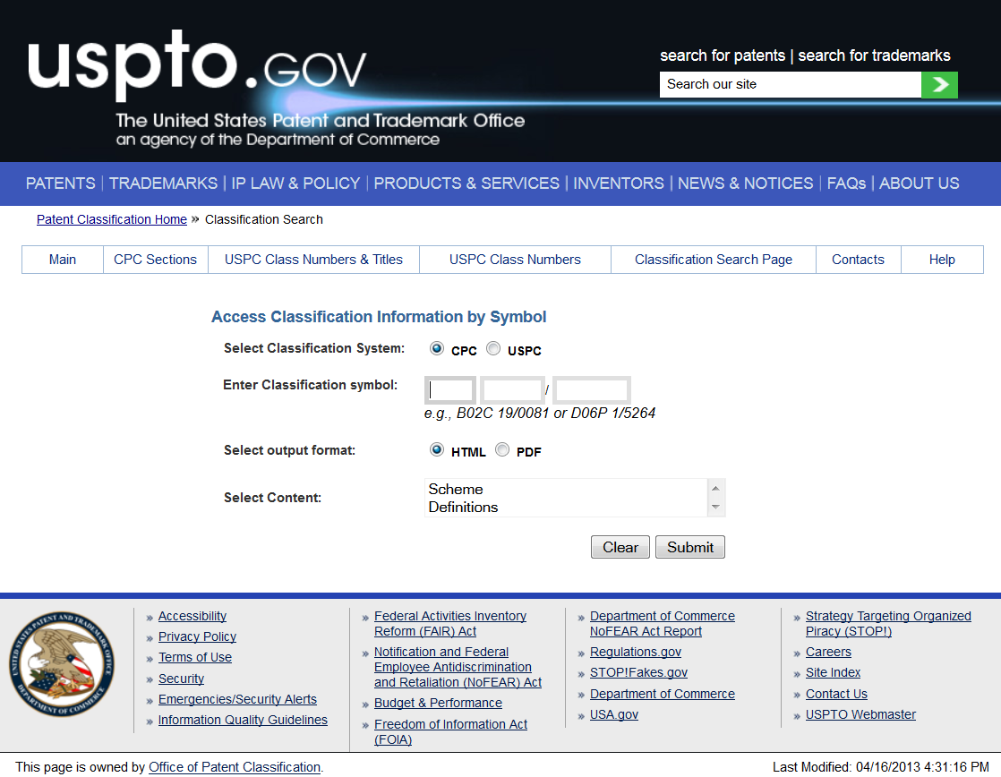Select the CPC classification system radio

point(437,348)
